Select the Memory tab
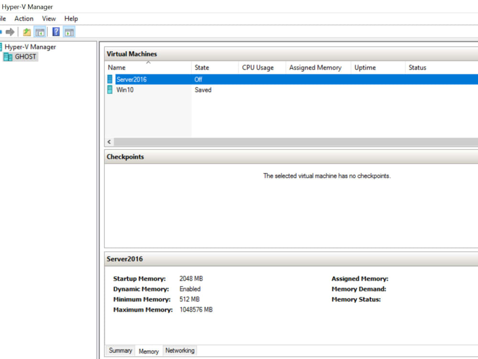The height and width of the screenshot is (359, 478). [149, 351]
